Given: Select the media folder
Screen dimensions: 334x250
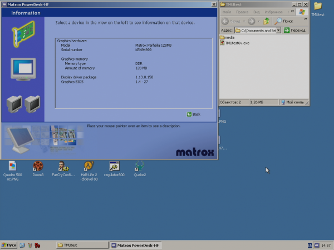Looking at the screenshot, I should [x=227, y=37].
